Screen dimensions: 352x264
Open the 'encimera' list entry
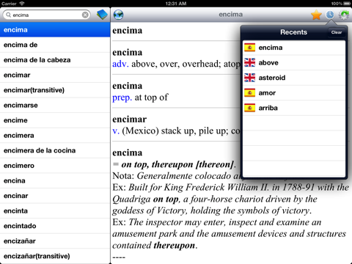[x=55, y=136]
